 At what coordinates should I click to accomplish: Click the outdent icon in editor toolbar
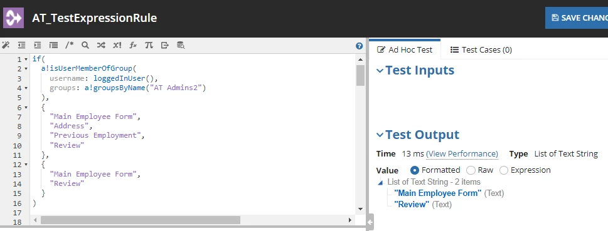coord(21,45)
